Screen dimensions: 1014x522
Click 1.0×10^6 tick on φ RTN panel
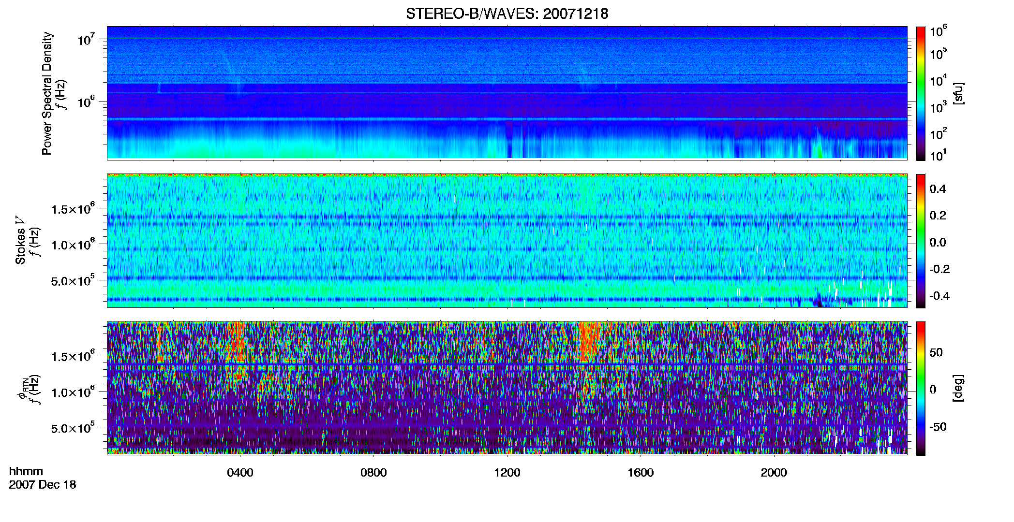[x=73, y=391]
